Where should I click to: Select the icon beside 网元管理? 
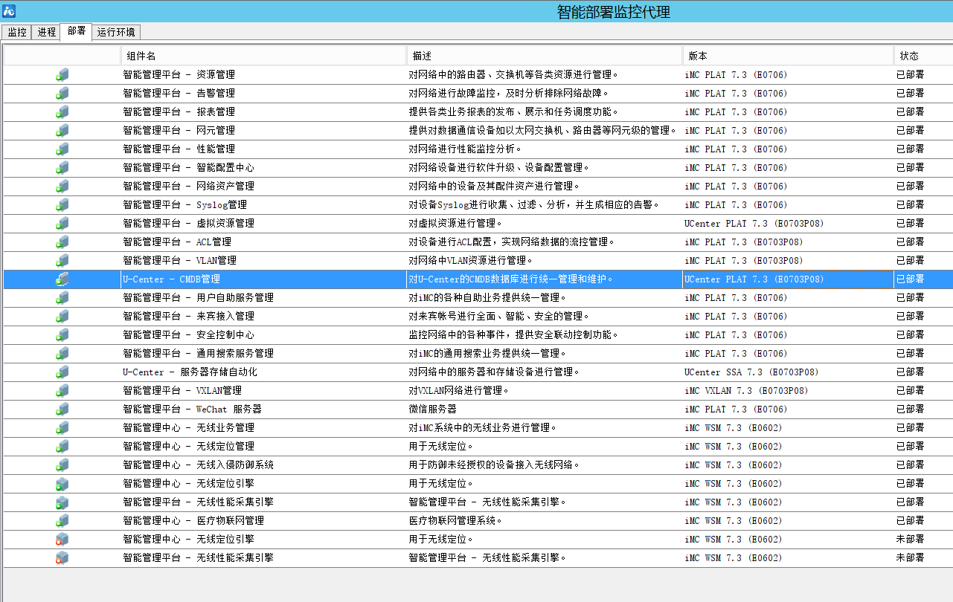(62, 130)
